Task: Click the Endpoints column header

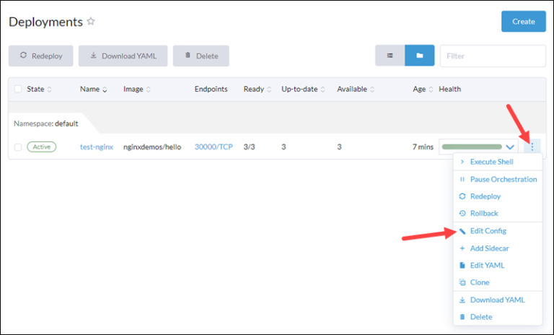Action: pos(211,89)
